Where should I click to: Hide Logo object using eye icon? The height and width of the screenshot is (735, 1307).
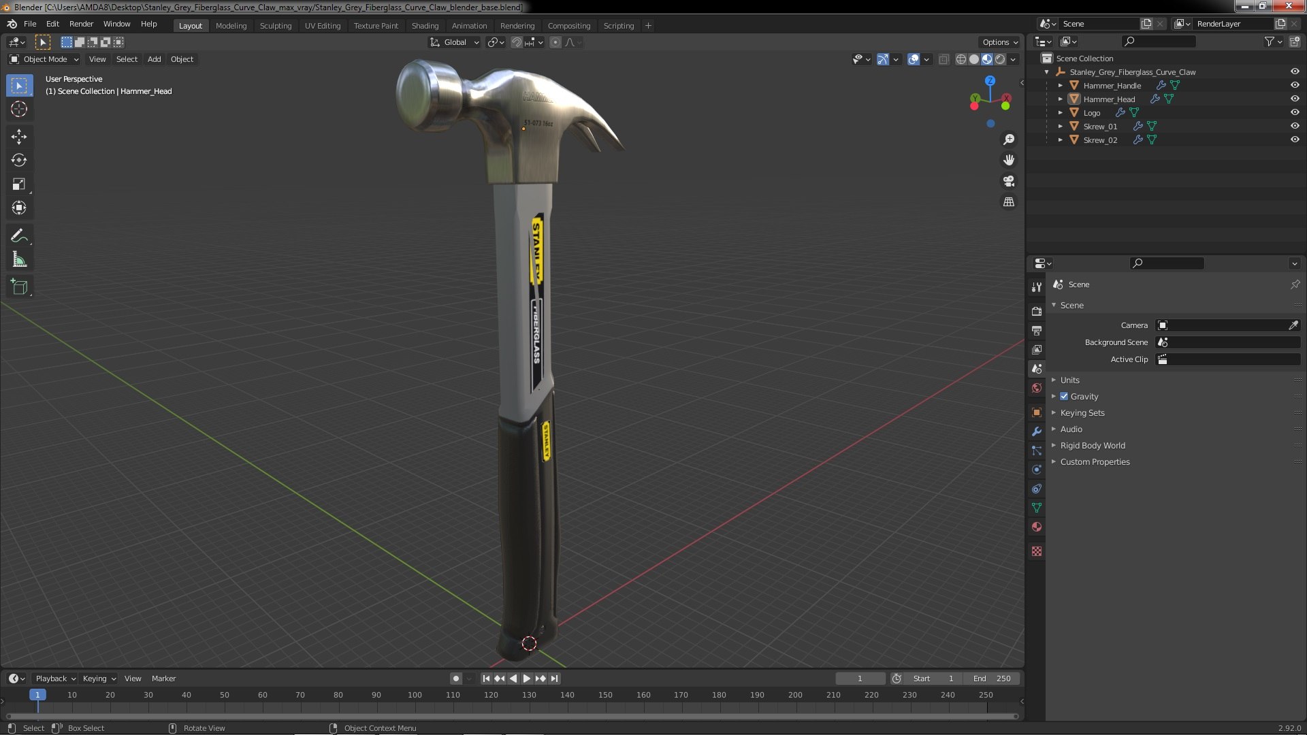coord(1294,112)
